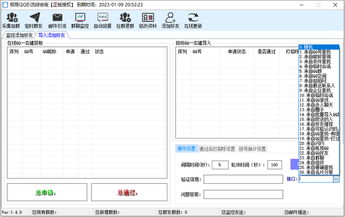Choose 12.来自多人聊天 from the list

(319, 105)
